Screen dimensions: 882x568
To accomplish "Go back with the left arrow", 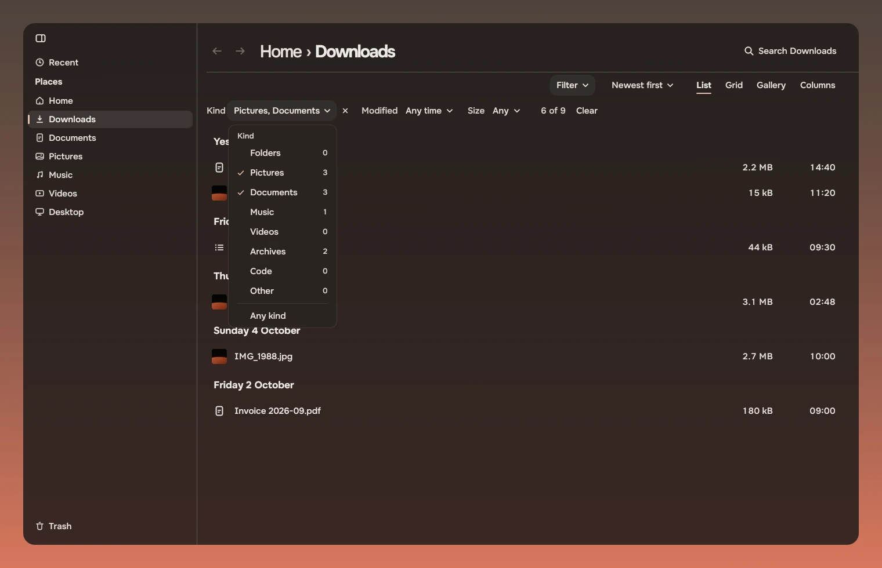I will pos(217,51).
